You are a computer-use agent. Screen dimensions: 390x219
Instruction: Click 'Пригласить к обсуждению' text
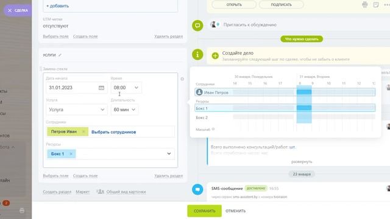pos(250,24)
